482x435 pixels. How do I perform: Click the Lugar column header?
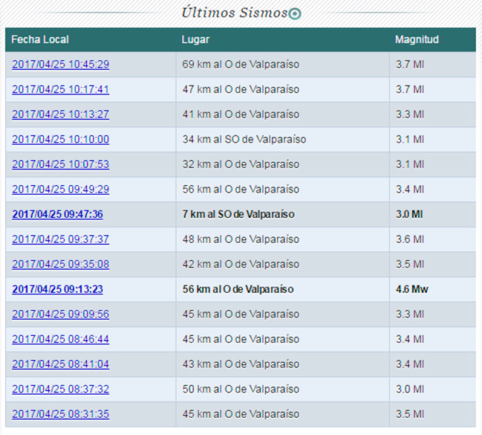pyautogui.click(x=195, y=39)
